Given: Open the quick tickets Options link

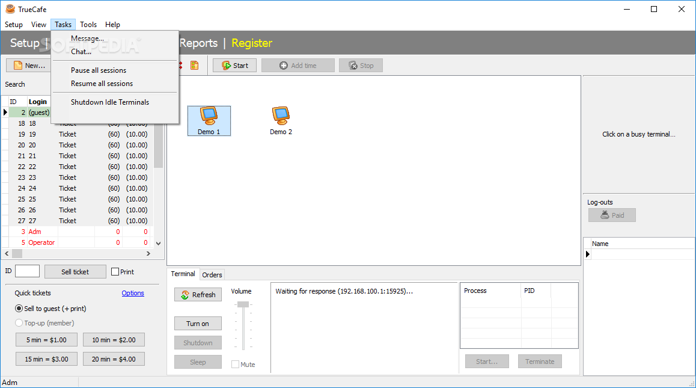Looking at the screenshot, I should pos(133,293).
